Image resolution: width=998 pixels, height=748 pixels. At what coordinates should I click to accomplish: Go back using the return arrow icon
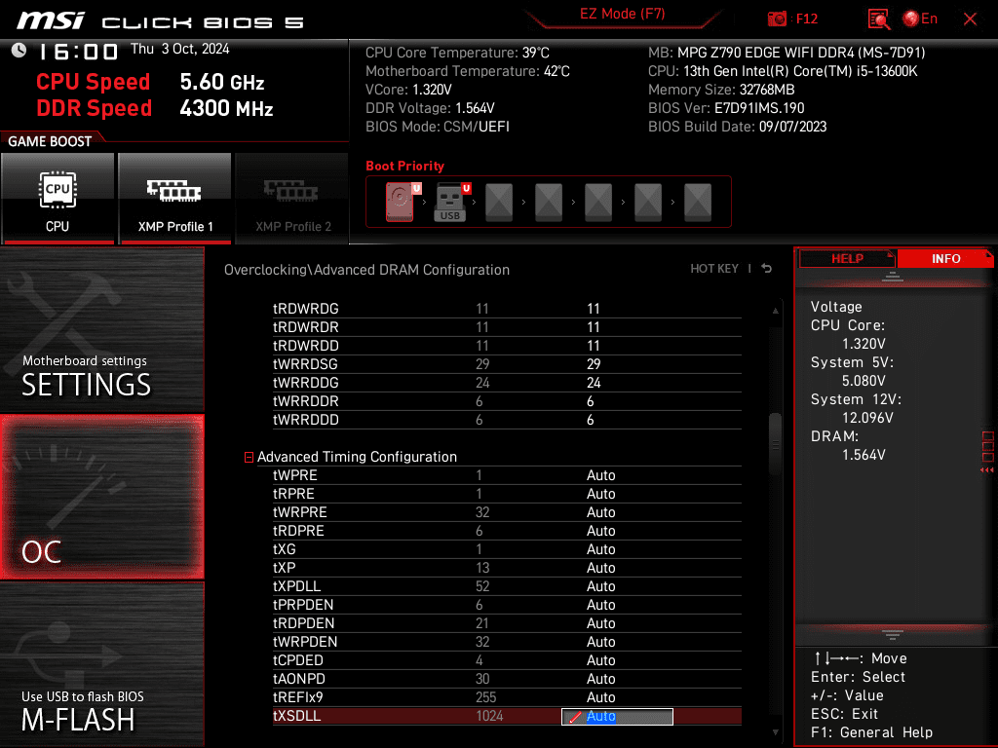coord(767,269)
